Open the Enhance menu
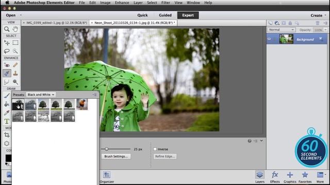Image resolution: width=330 pixels, height=185 pixels. click(x=122, y=3)
